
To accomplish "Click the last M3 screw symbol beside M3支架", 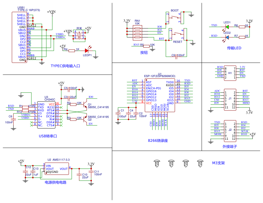I will [x=200, y=163].
